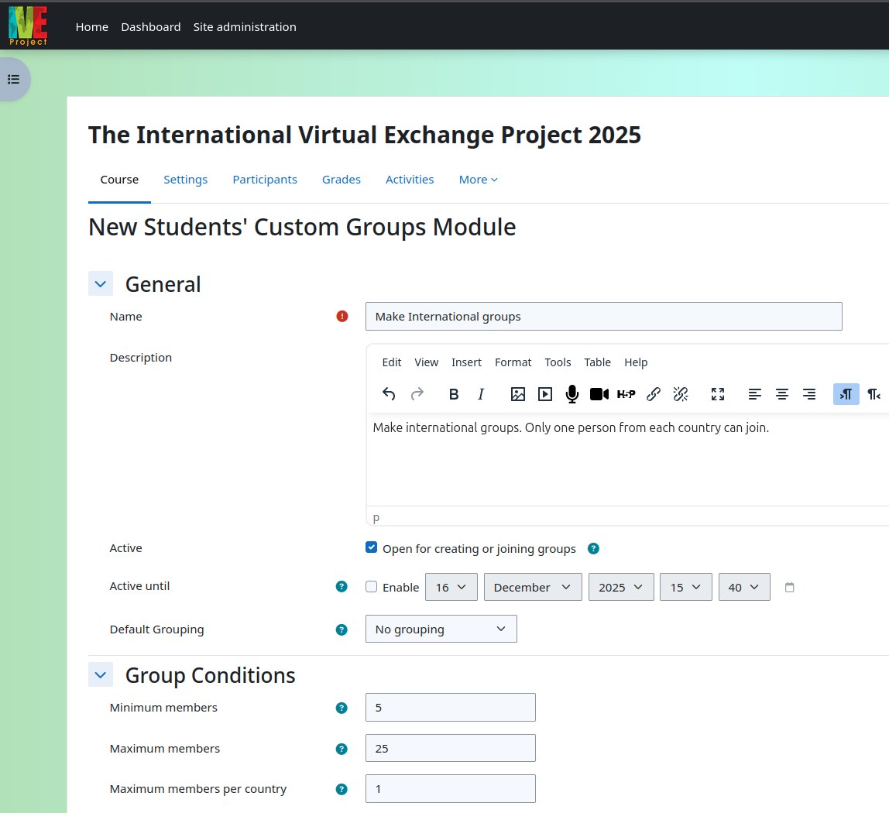Open the editor Format menu

coord(513,362)
